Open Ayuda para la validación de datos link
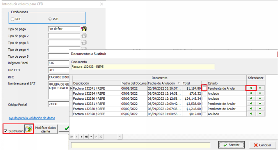 (x=32, y=118)
